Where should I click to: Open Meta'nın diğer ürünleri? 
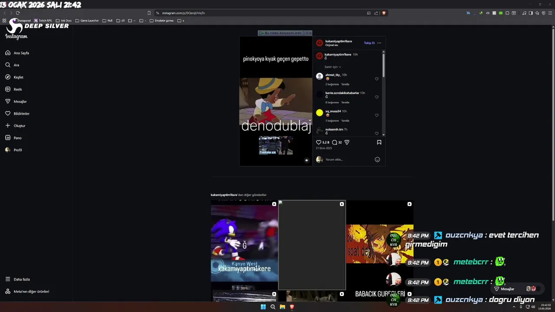[27, 292]
